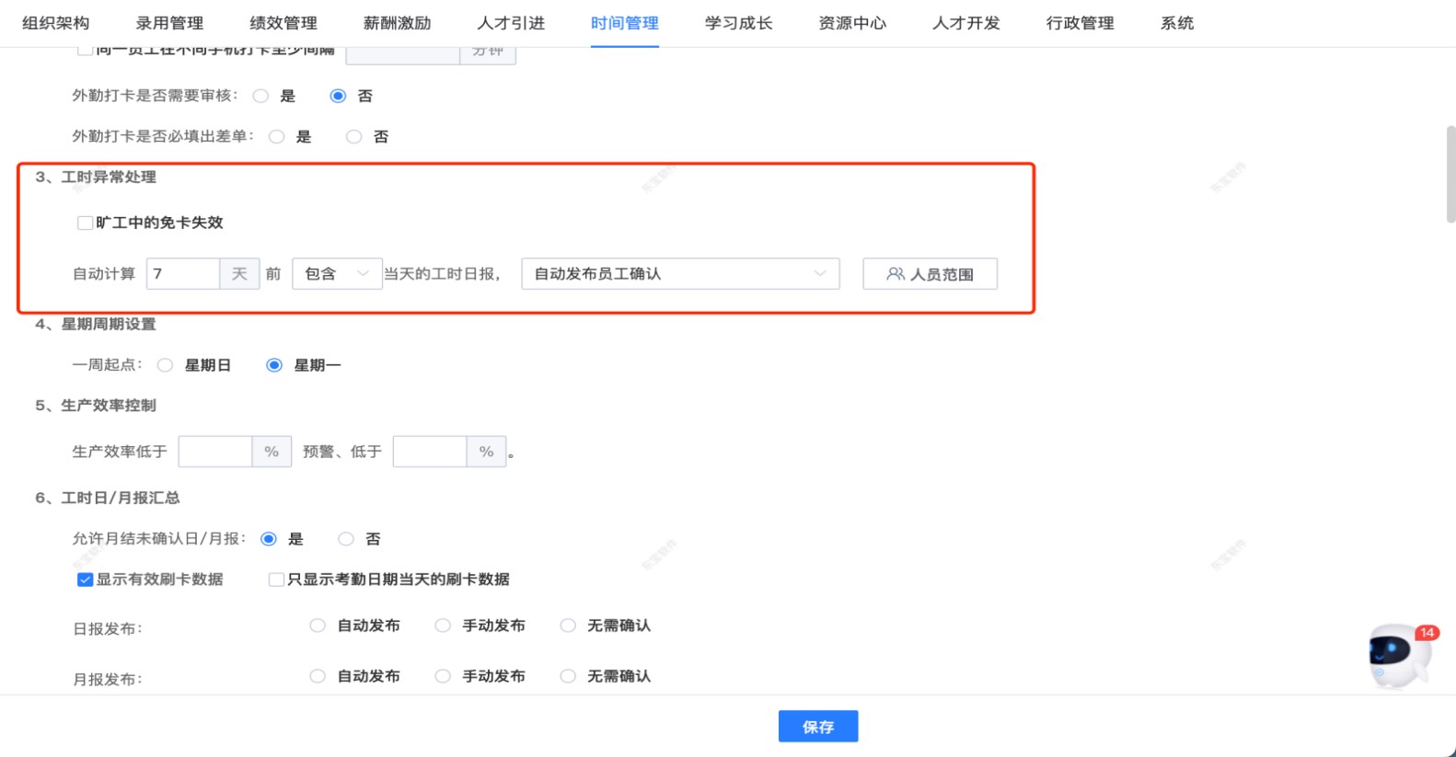Viewport: 1456px width, 757px height.
Task: Select 手动发布 for 日报发布
Action: 443,625
